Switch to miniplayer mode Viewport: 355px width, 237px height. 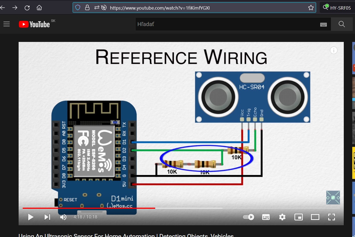pyautogui.click(x=299, y=217)
